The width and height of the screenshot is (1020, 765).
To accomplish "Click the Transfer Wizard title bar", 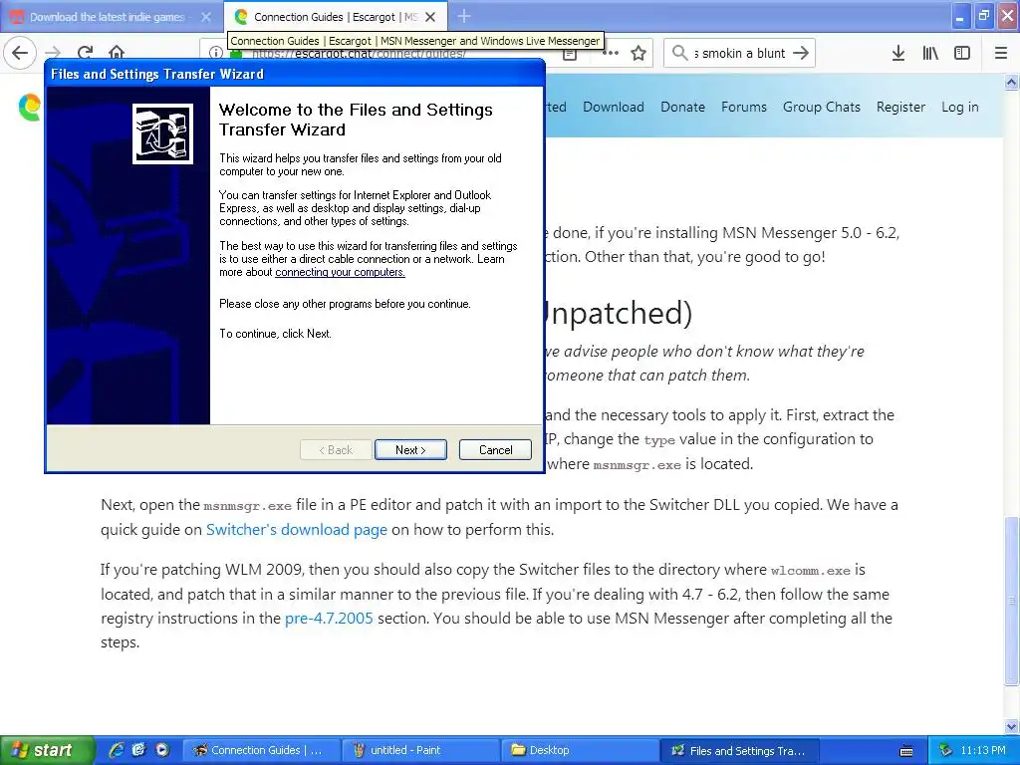I will click(295, 74).
